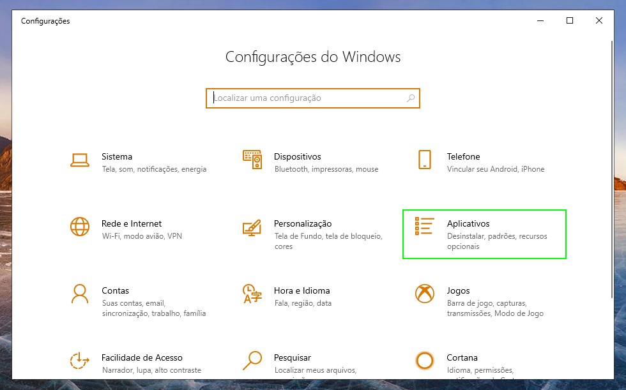Click "Tela de Fundo, tela de bloqueio, cores" description
This screenshot has width=626, height=390.
point(328,241)
